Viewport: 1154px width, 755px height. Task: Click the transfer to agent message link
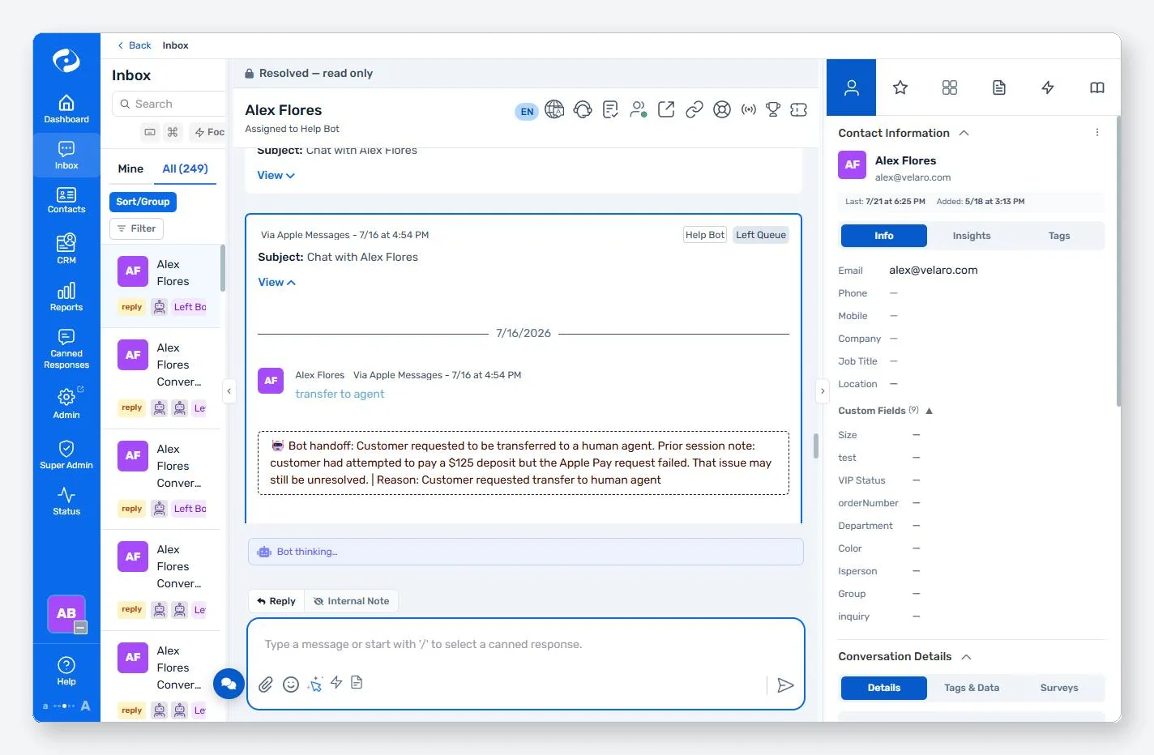(340, 394)
